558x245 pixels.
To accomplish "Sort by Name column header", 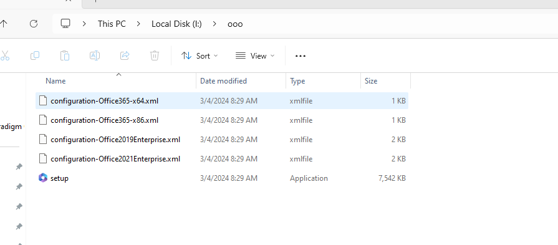I will click(55, 81).
